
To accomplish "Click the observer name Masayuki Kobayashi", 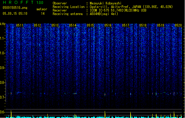I will click(106, 3).
